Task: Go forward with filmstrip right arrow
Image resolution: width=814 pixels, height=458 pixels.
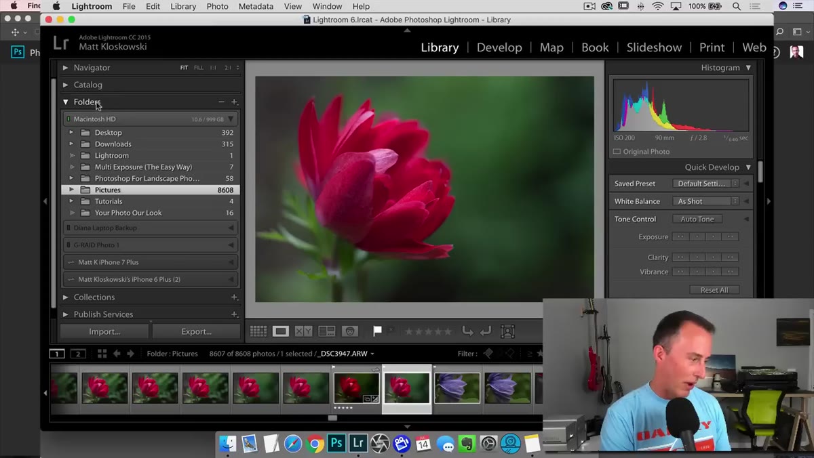Action: (x=131, y=354)
